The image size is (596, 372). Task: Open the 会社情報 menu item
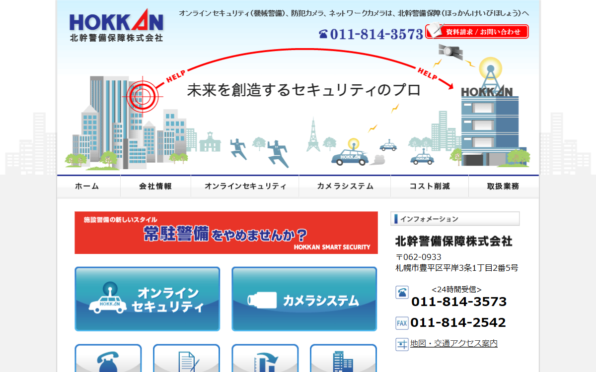(155, 186)
